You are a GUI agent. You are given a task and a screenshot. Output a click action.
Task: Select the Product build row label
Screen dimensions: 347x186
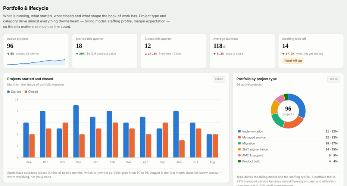click(251, 161)
